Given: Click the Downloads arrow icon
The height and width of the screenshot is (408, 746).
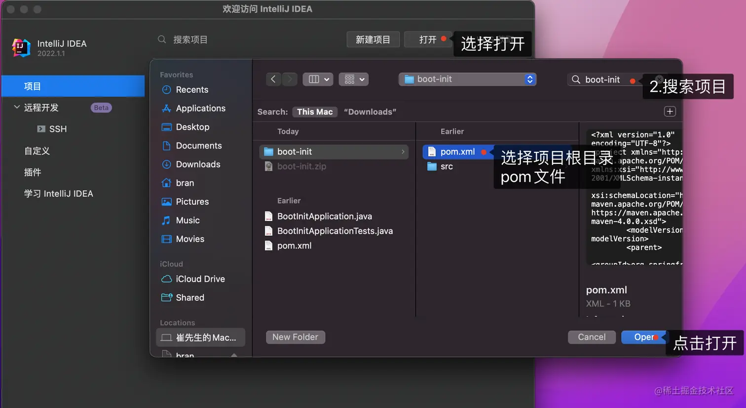Looking at the screenshot, I should [167, 164].
